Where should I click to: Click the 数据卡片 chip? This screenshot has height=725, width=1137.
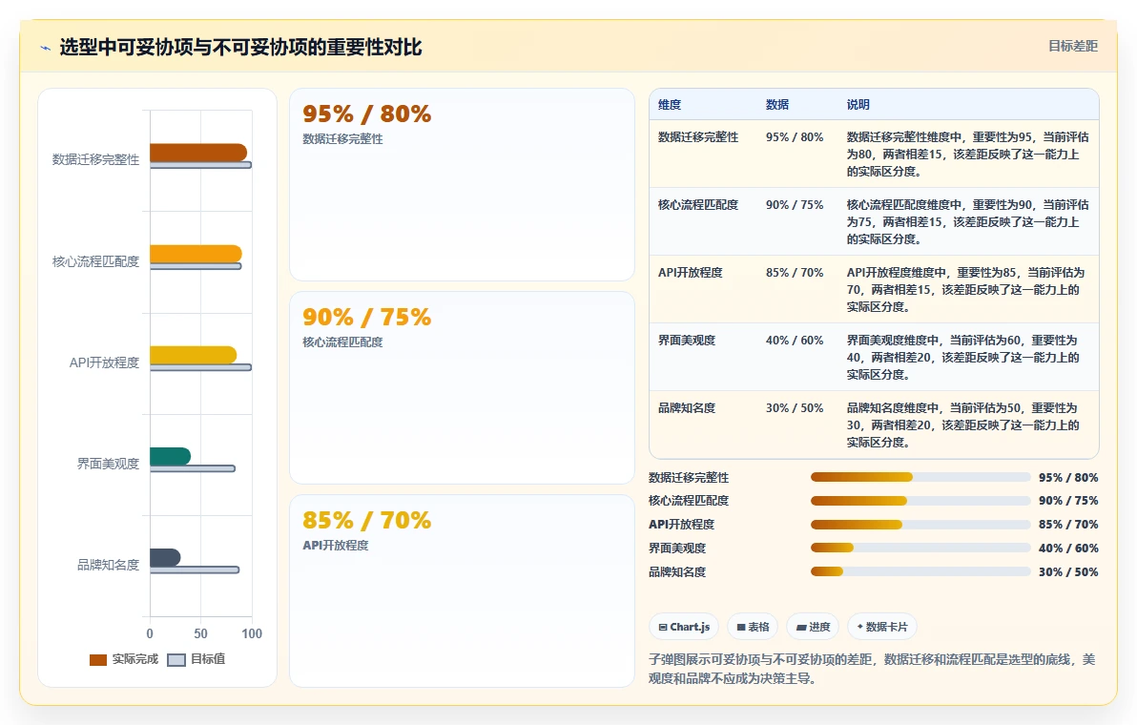[x=881, y=627]
